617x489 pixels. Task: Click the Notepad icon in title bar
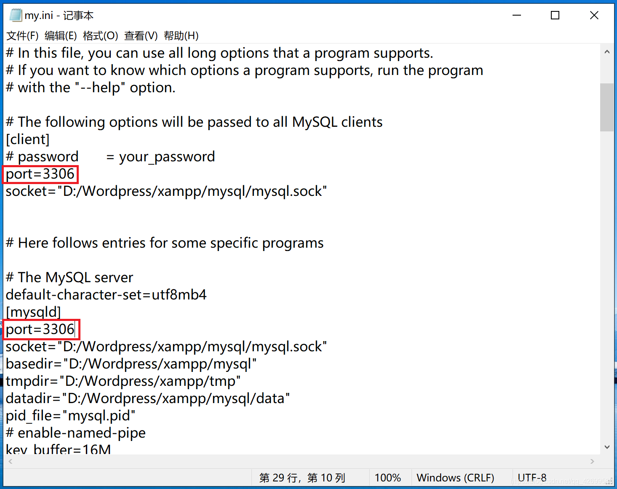(16, 16)
